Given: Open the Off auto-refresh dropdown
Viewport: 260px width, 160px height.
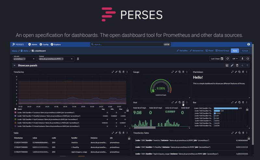Looking at the screenshot, I should point(235,59).
